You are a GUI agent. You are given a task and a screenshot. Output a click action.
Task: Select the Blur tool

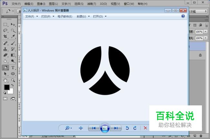tap(5, 61)
